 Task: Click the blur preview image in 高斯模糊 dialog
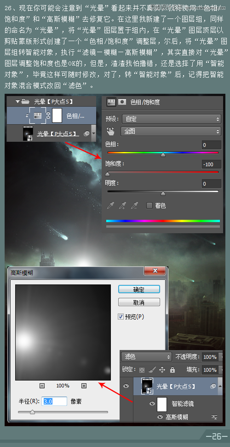click(63, 332)
